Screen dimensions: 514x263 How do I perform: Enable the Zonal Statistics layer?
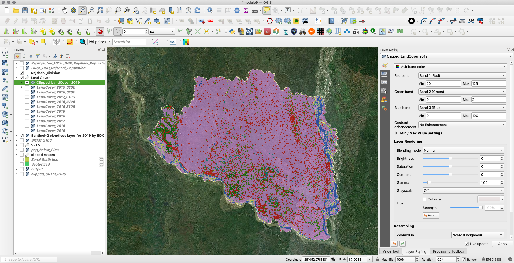[22, 159]
